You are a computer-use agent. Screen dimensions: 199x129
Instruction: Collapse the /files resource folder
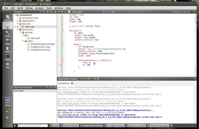[23, 41]
